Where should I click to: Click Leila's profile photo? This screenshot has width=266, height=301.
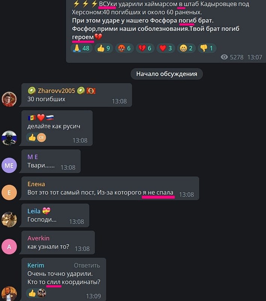[9, 220]
